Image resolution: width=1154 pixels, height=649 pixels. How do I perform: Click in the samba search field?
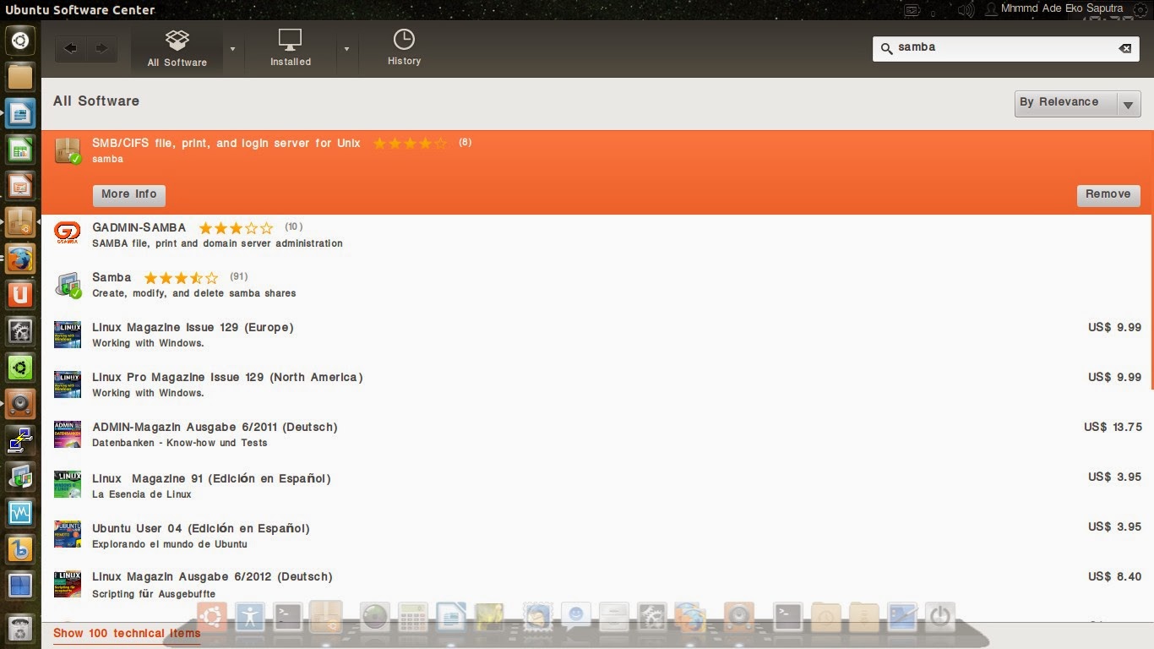click(1005, 48)
